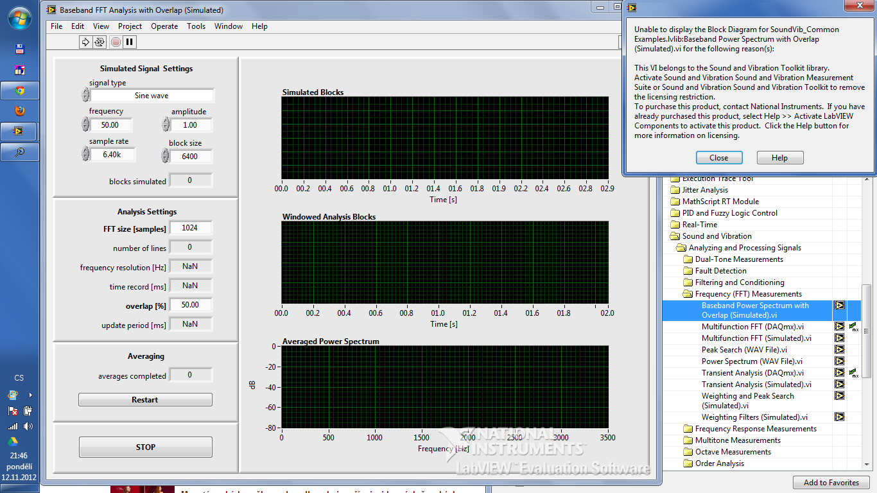The image size is (877, 493).
Task: Open the View menu
Action: click(101, 26)
